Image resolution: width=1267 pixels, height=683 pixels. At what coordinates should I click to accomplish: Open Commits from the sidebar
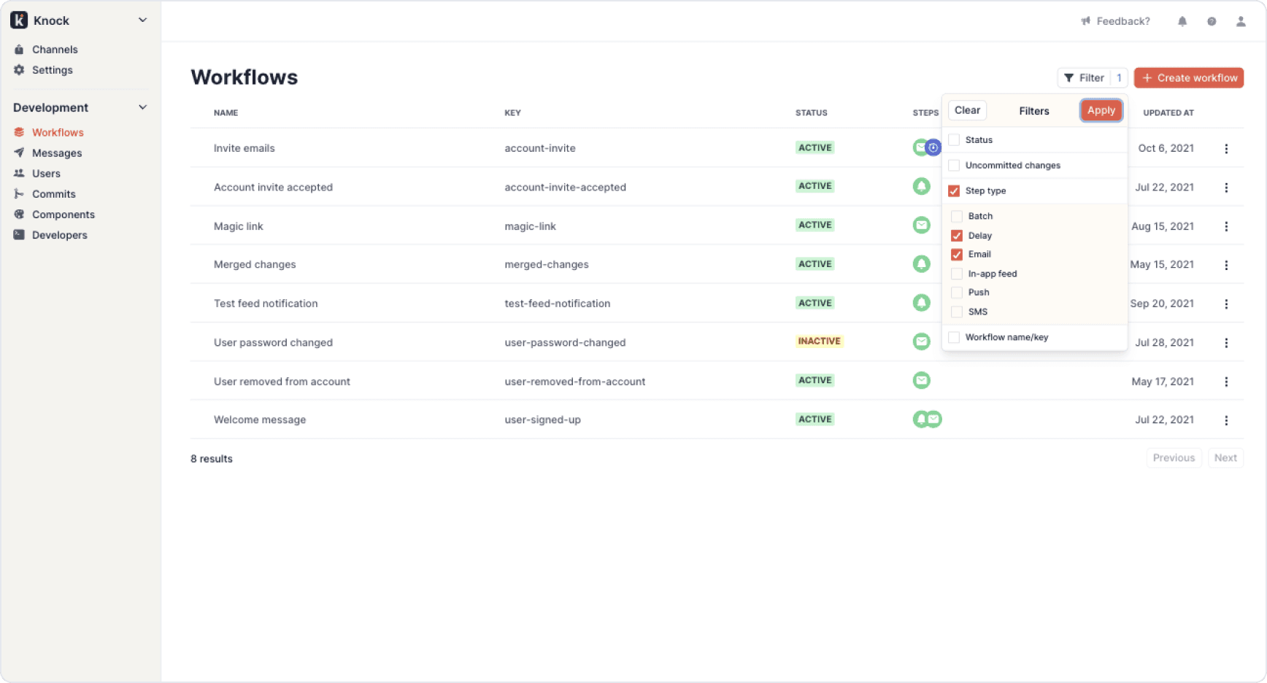(x=53, y=194)
